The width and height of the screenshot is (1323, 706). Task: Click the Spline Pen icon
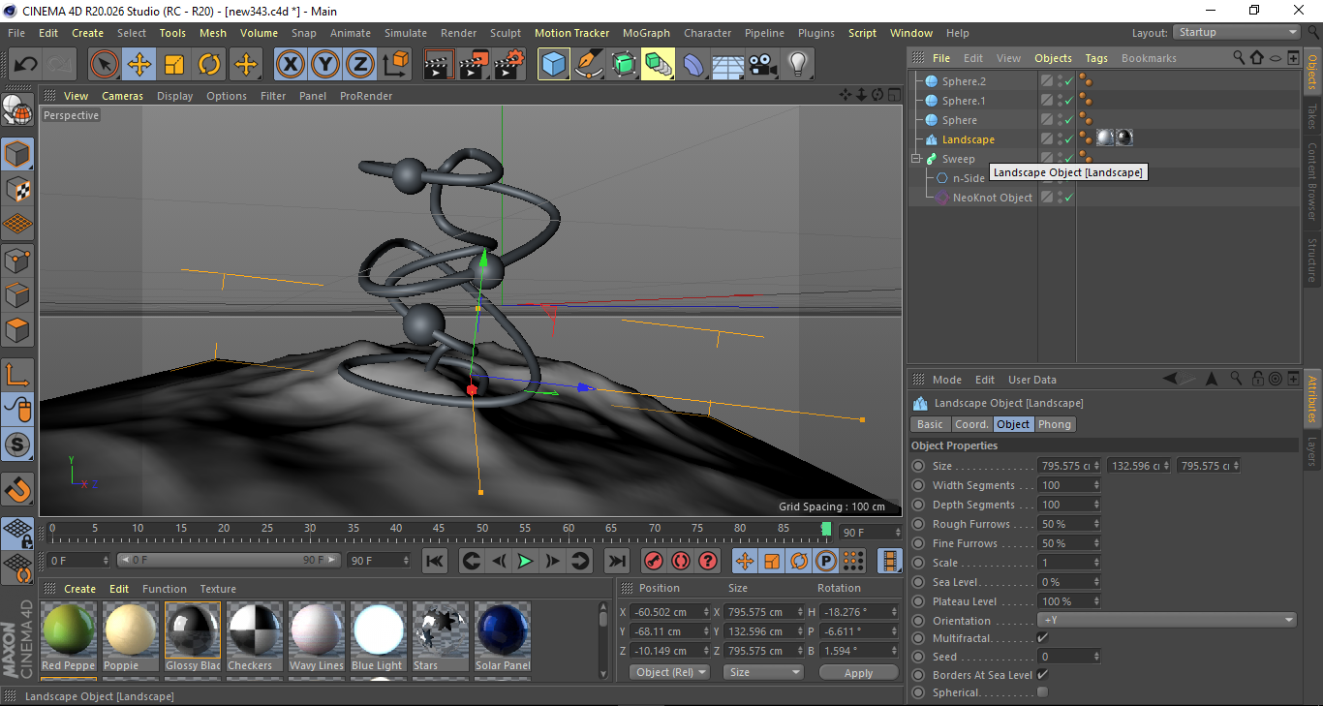589,65
